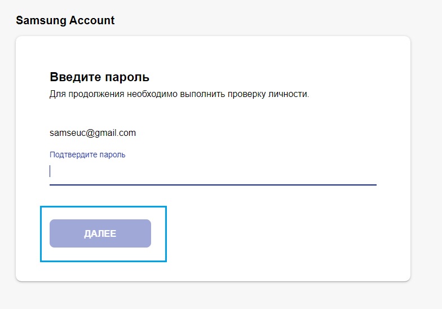Screen dimensions: 442x309
Task: Submit the password with the purple ДАЛЕЕ button
Action: point(100,233)
